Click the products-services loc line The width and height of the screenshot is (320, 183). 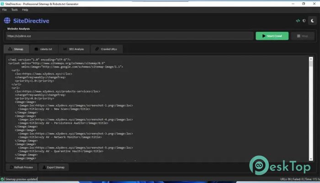pyautogui.click(x=57, y=91)
